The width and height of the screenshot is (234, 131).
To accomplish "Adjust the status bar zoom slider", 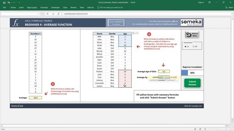I will pos(218,129).
